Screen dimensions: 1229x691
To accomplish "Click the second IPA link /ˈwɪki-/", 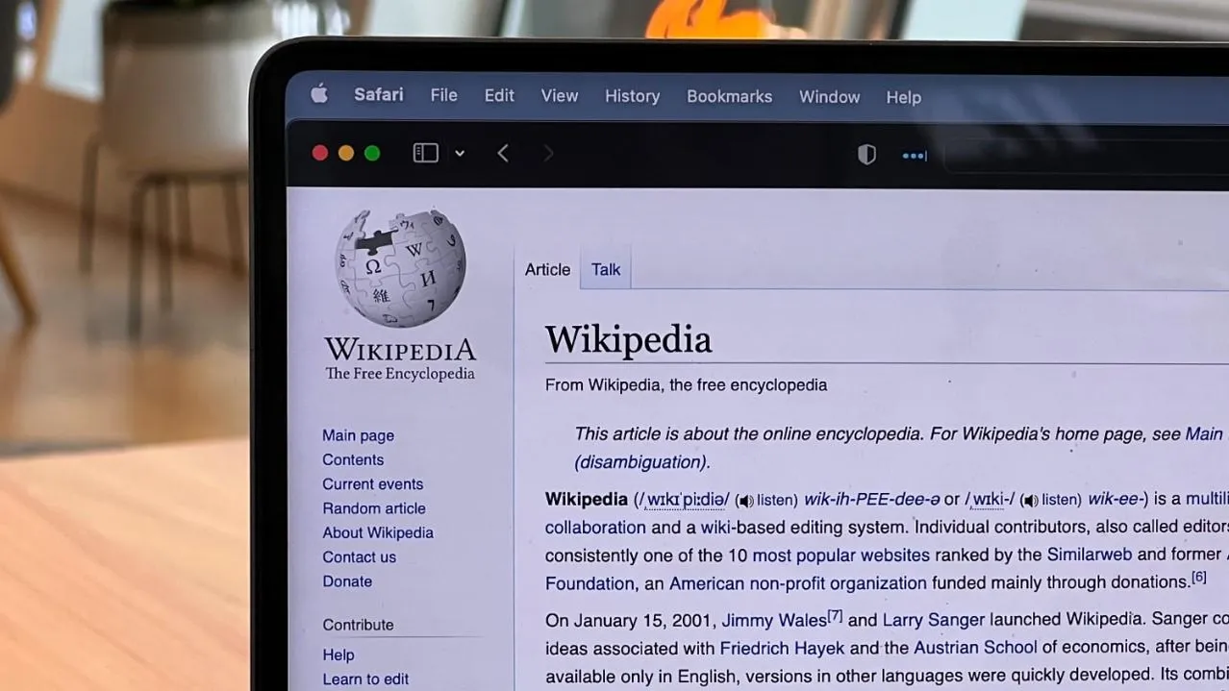I will (x=990, y=499).
